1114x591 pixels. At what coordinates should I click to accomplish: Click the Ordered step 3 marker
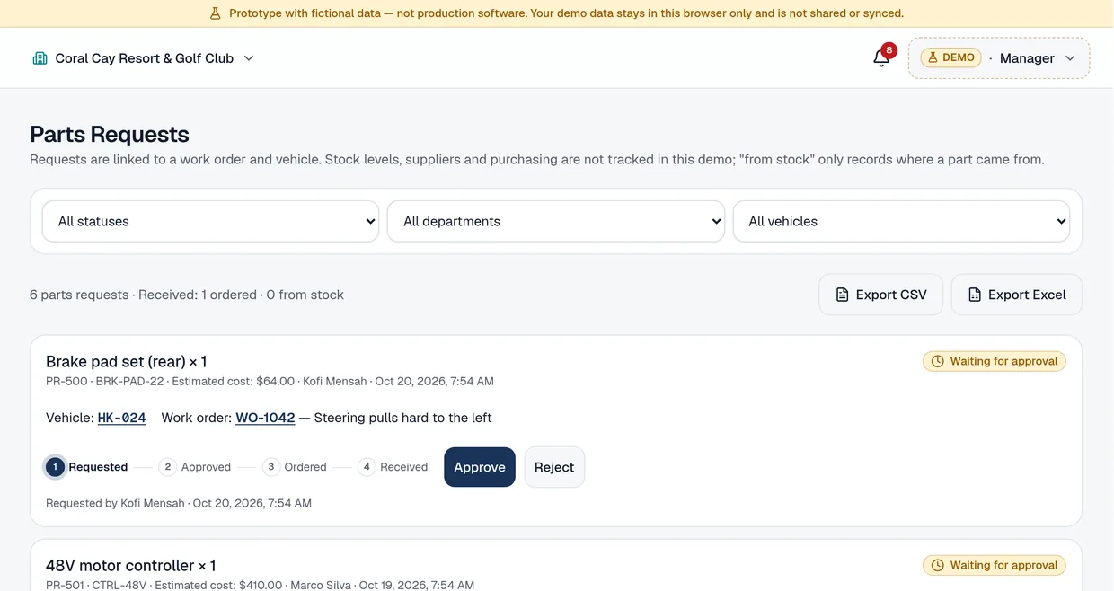[270, 467]
